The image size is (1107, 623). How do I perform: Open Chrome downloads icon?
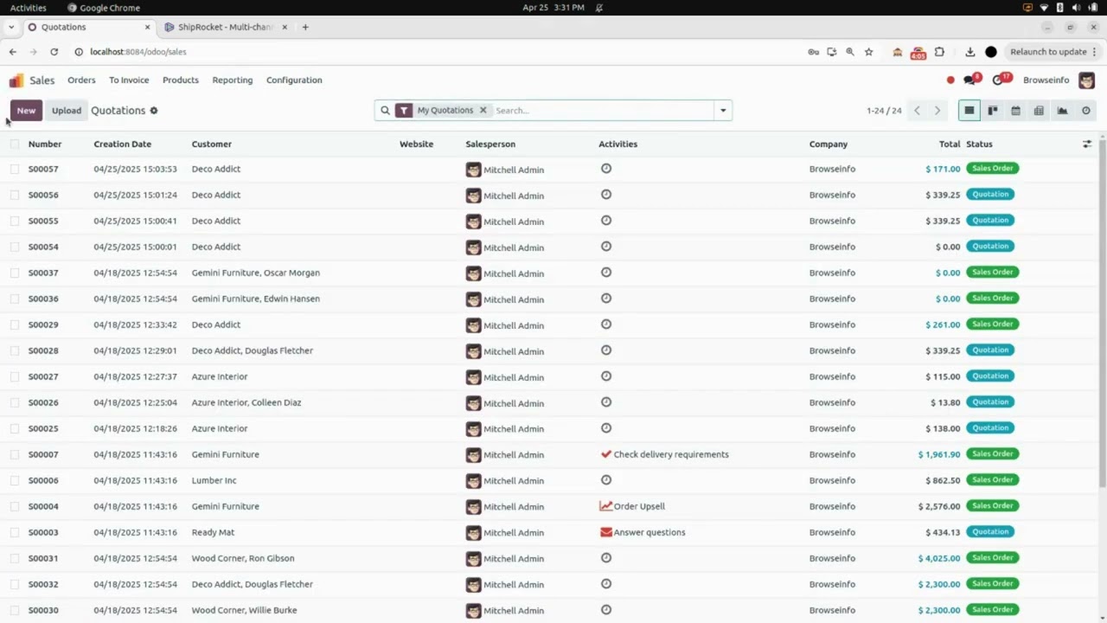pyautogui.click(x=970, y=52)
